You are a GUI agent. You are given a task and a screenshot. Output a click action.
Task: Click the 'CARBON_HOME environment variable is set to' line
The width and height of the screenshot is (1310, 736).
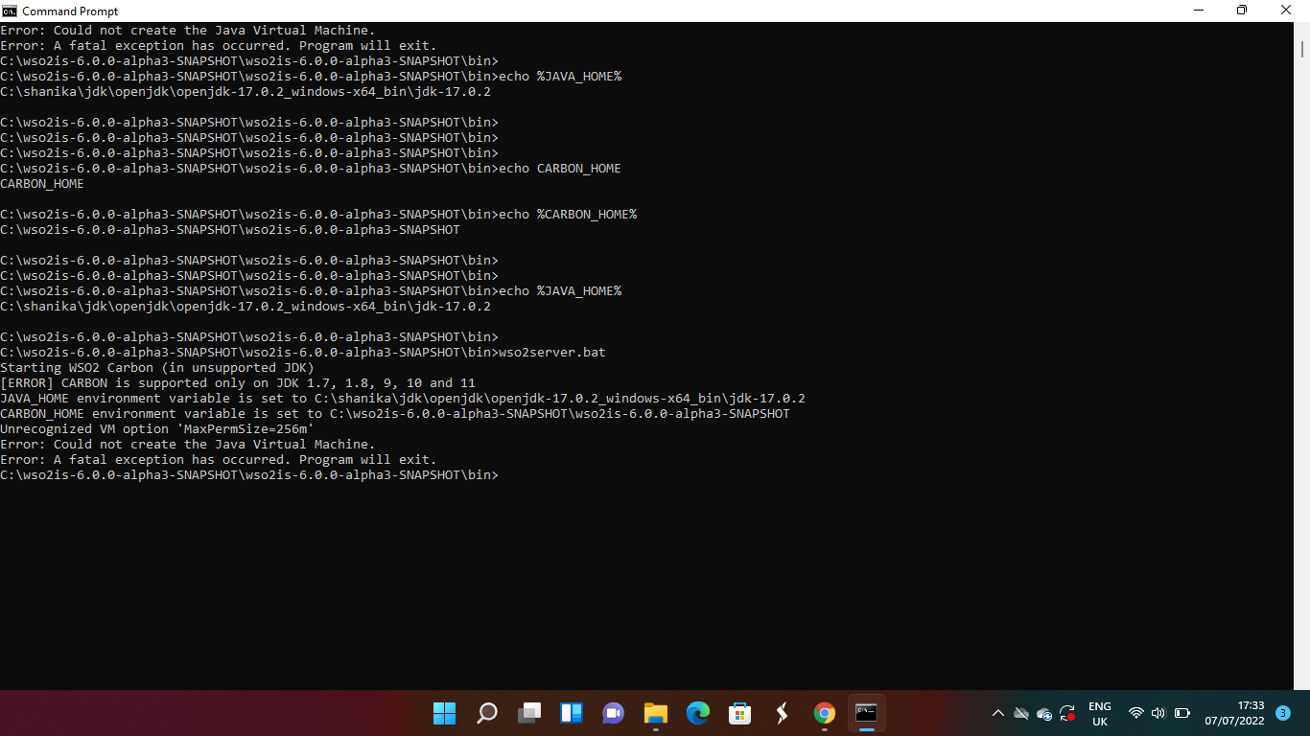pos(395,414)
